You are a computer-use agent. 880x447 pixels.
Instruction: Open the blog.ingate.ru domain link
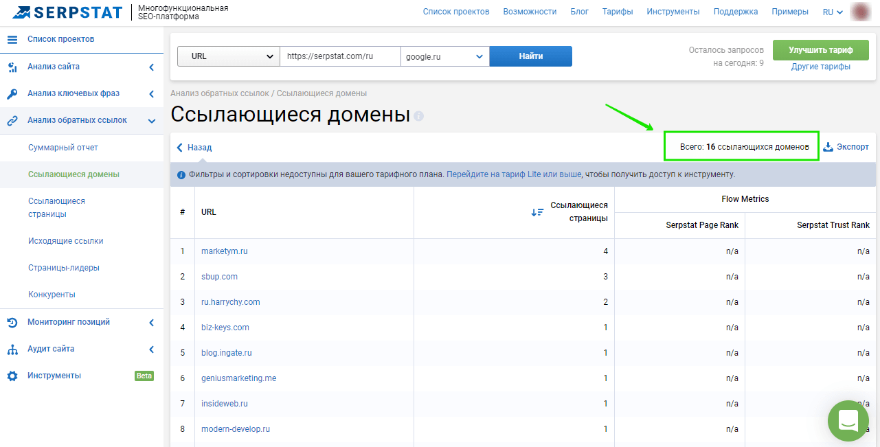pos(227,353)
